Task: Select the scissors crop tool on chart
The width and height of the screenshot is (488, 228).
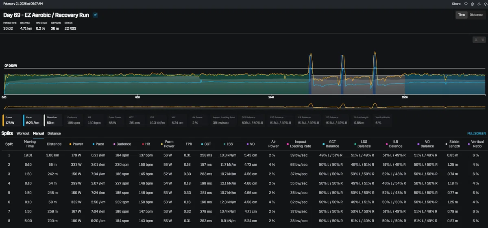Action: 475,40
